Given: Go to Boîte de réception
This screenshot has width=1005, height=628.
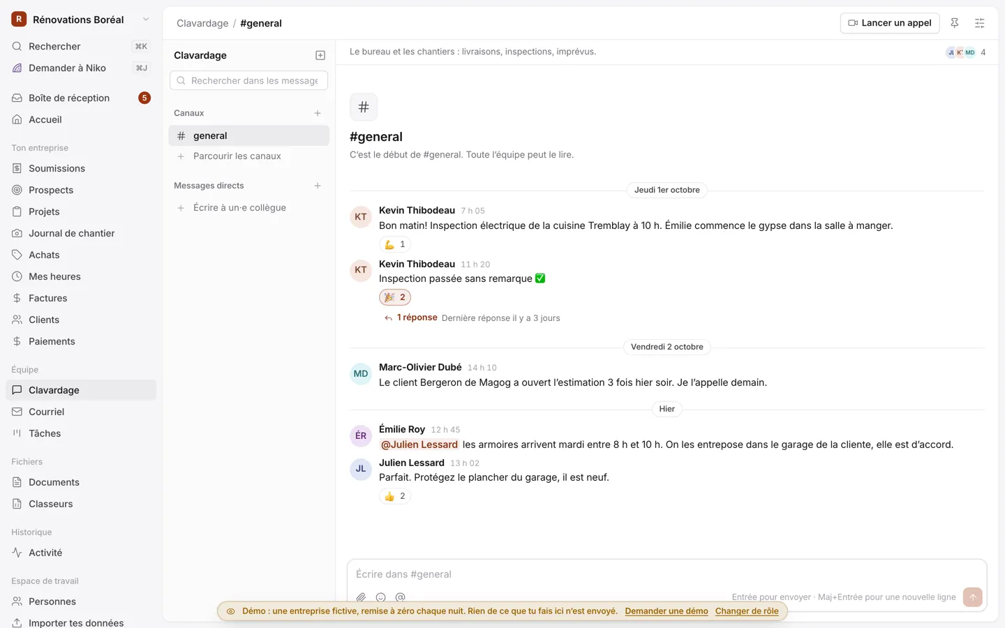Looking at the screenshot, I should coord(81,98).
